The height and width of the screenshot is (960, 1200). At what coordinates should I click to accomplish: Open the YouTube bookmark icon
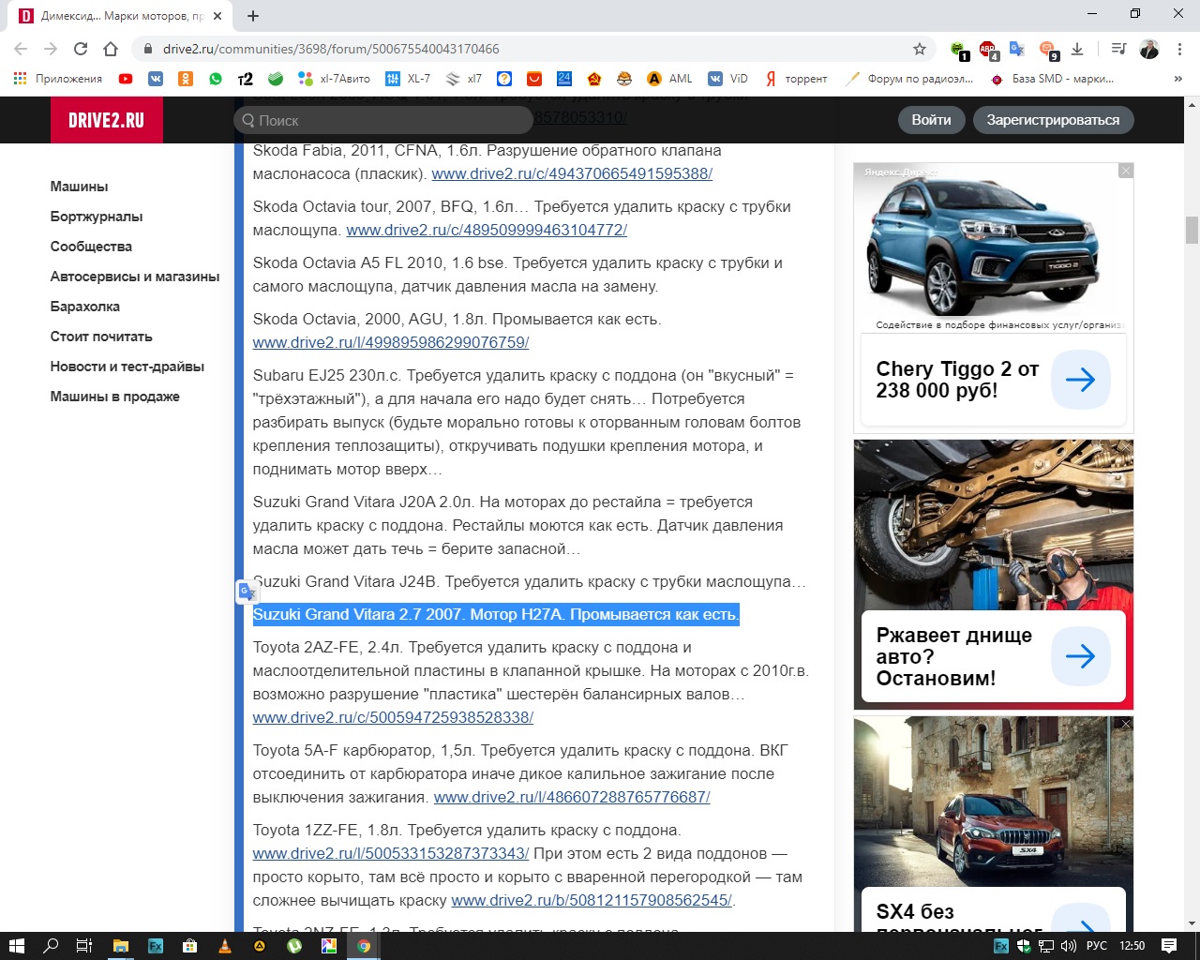(126, 79)
